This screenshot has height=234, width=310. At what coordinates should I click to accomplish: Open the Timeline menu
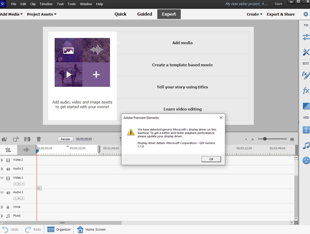(x=46, y=4)
